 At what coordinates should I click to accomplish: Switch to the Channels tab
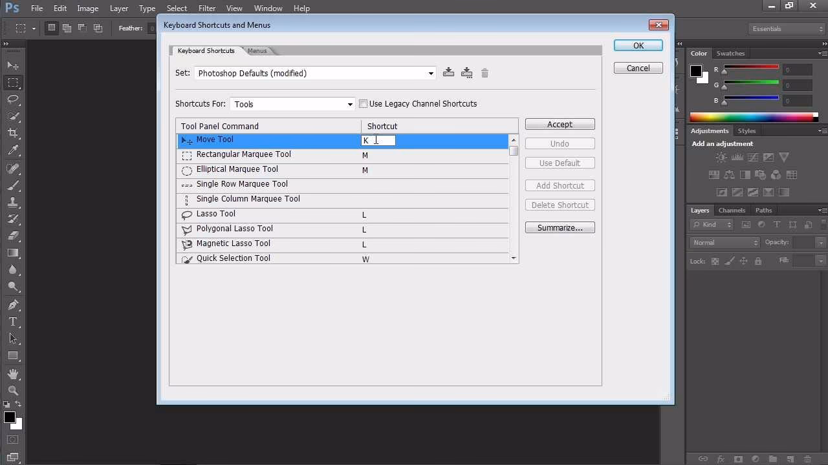(x=732, y=210)
